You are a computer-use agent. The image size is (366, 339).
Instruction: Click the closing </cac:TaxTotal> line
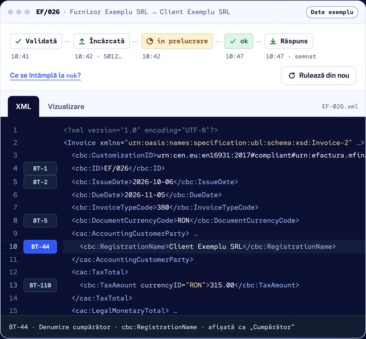coord(102,298)
